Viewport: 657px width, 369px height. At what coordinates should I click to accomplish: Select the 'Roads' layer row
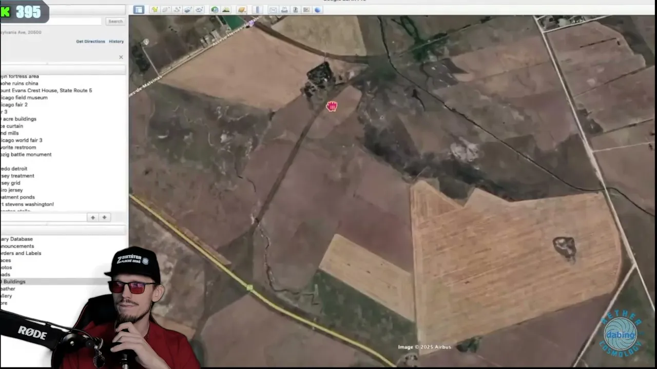(x=5, y=275)
